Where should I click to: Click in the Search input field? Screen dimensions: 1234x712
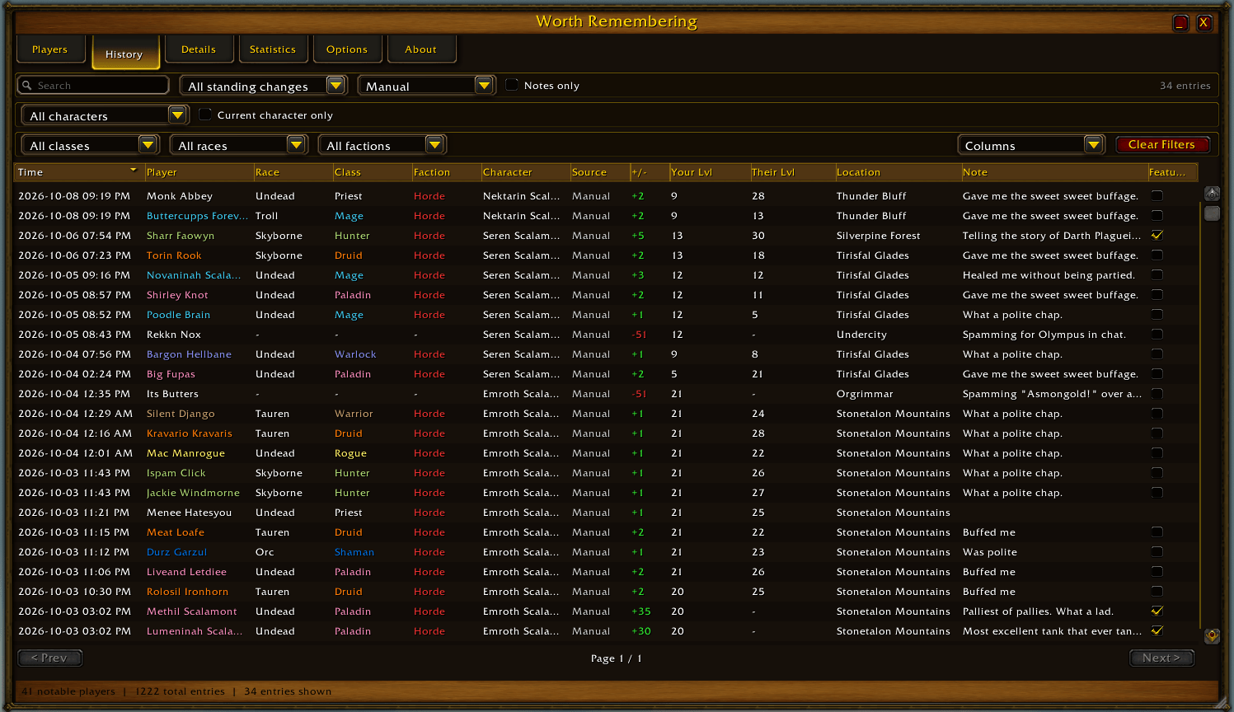(93, 85)
